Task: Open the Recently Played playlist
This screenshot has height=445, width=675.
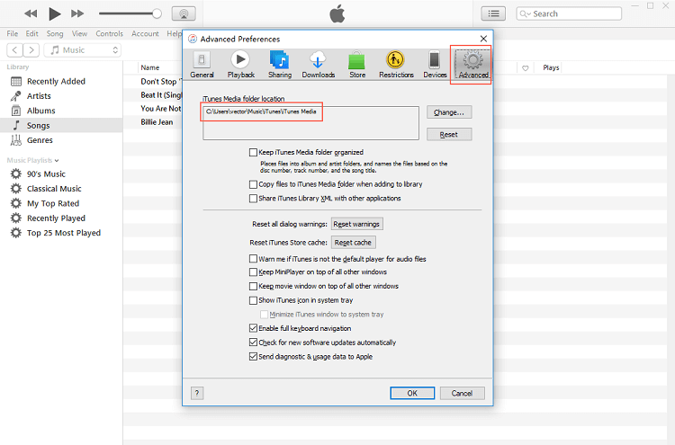Action: click(x=56, y=218)
